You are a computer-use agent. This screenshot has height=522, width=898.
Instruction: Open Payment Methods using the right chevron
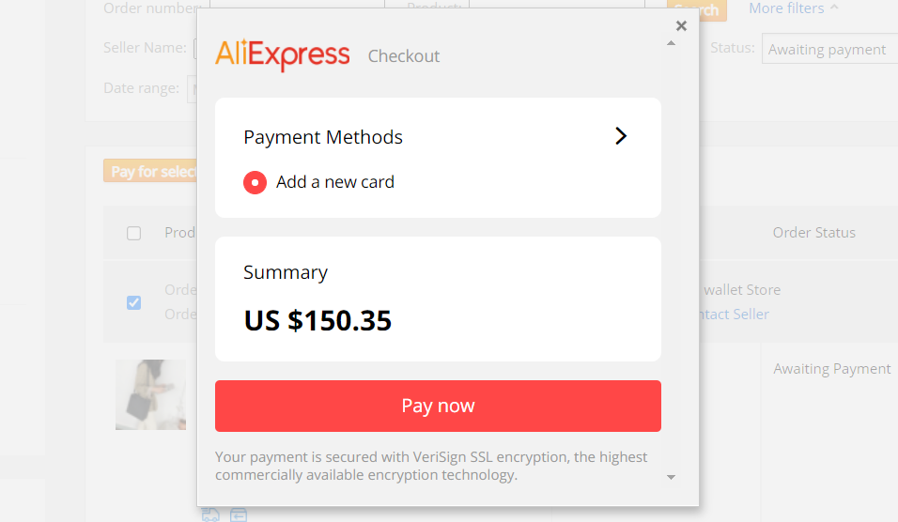point(621,136)
